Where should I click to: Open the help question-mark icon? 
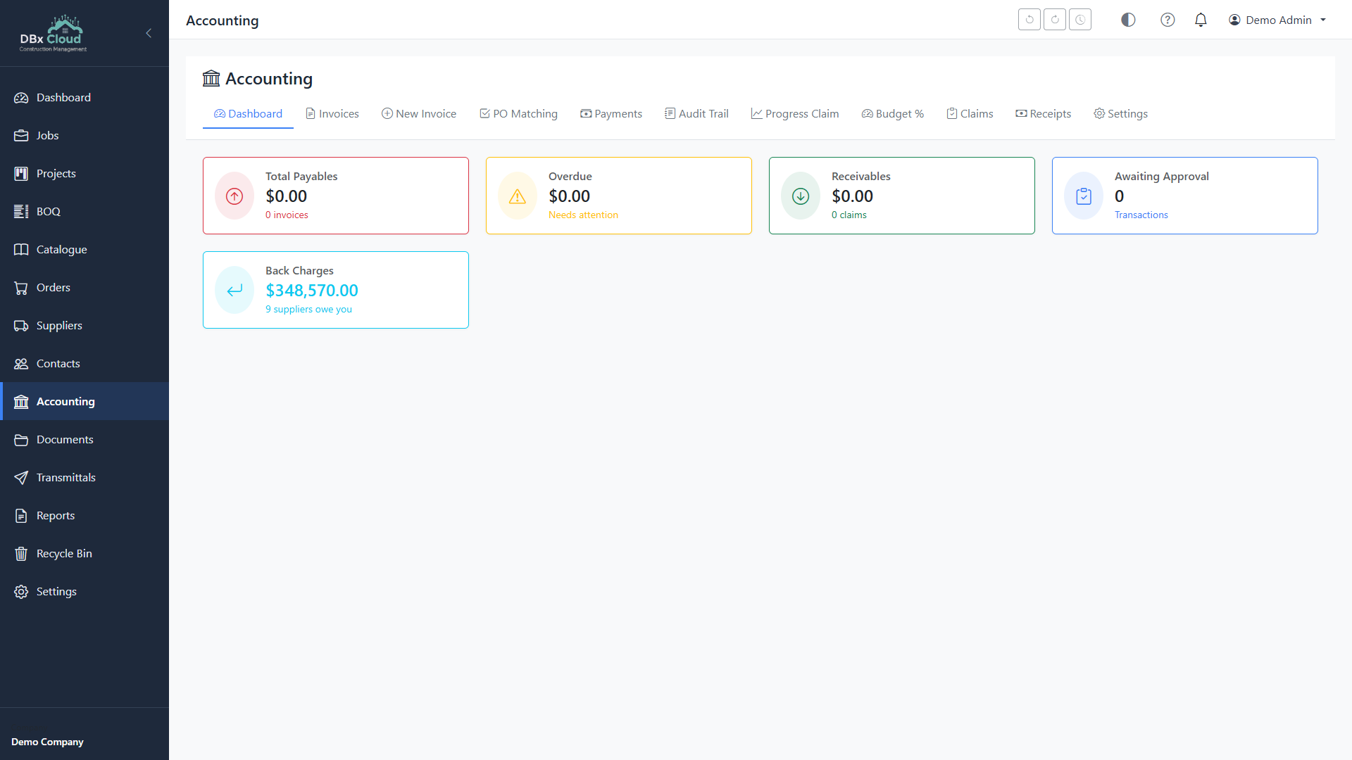[x=1168, y=20]
